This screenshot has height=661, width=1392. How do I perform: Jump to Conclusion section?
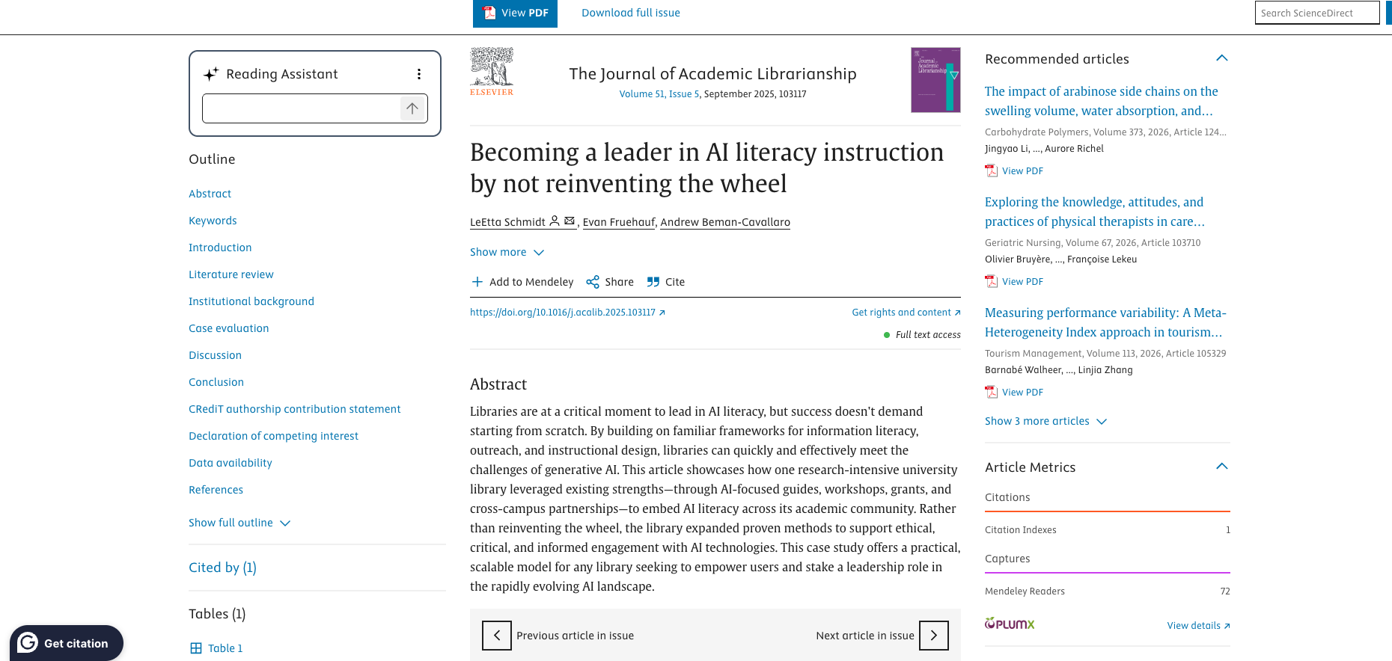click(x=216, y=382)
